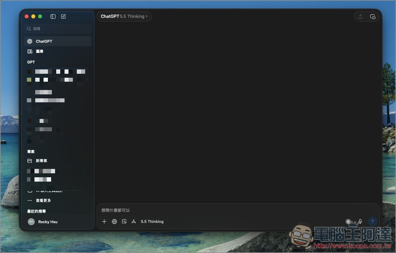
Task: Click the message field 想問什麼都可以
Action: point(238,210)
